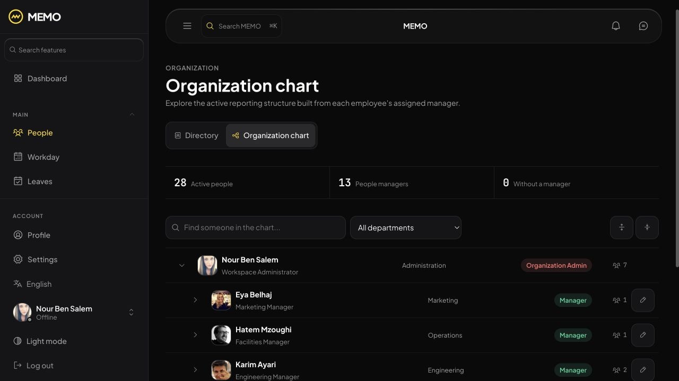Viewport: 679px width, 381px height.
Task: Open the chat messages icon
Action: tap(643, 26)
